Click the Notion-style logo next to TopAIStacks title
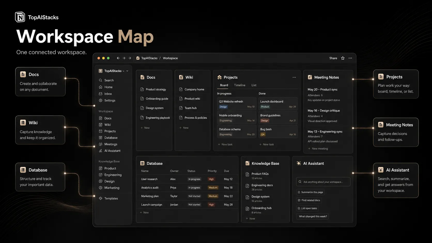 point(20,17)
